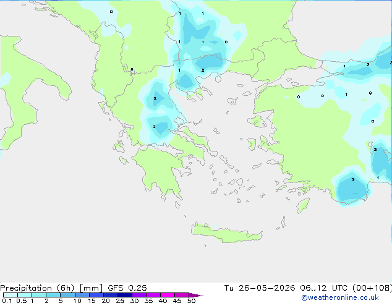Click the legend label "35"
The height and width of the screenshot is (303, 392).
tap(148, 301)
